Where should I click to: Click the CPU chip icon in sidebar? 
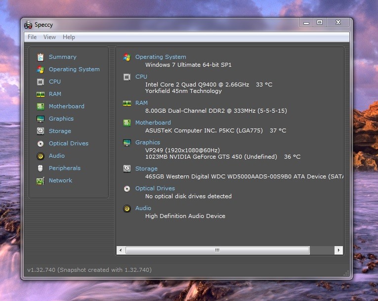point(41,82)
